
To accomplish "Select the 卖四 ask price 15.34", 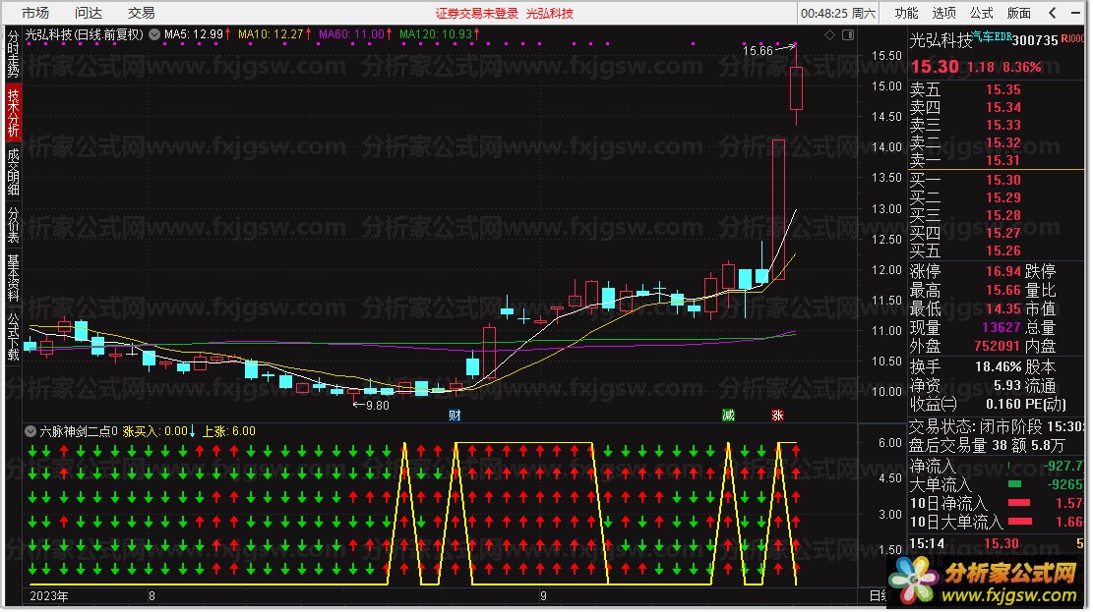I will click(1003, 107).
